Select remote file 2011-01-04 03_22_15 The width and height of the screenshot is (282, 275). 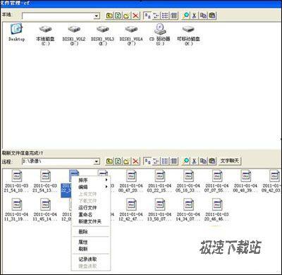click(x=160, y=181)
